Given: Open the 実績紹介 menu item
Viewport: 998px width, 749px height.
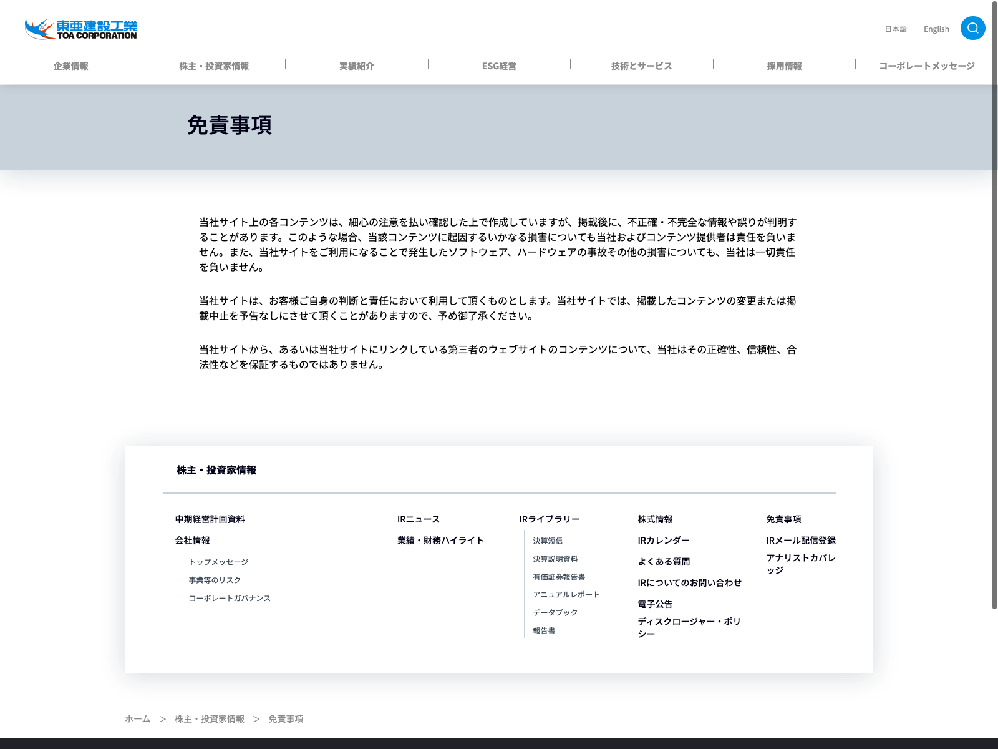Looking at the screenshot, I should point(357,66).
